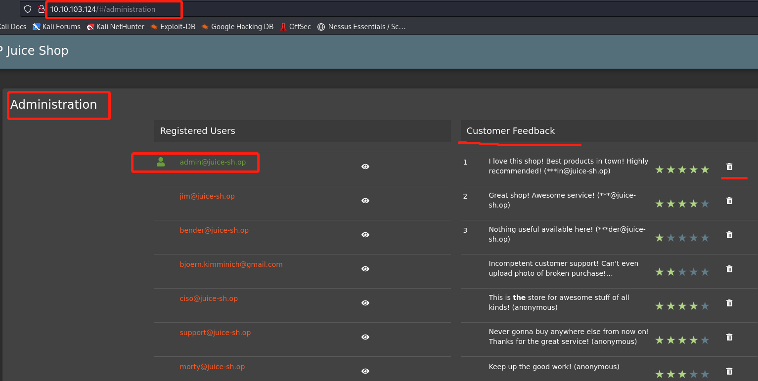
Task: Delete 'Never gonna buy anywhere else' feedback
Action: [729, 337]
